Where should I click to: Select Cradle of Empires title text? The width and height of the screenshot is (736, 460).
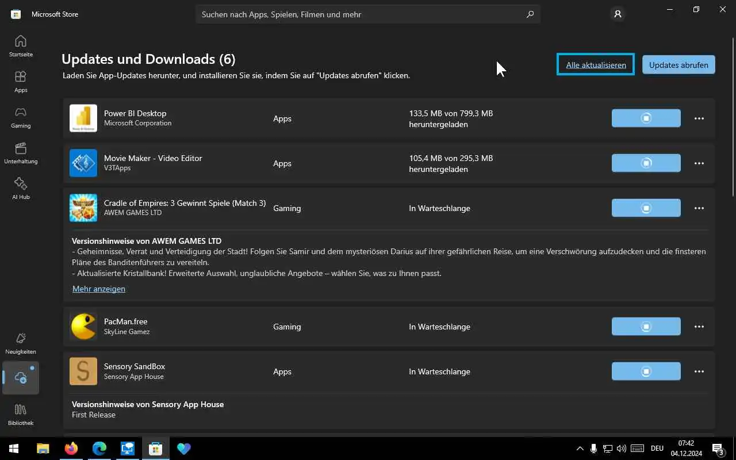point(185,203)
